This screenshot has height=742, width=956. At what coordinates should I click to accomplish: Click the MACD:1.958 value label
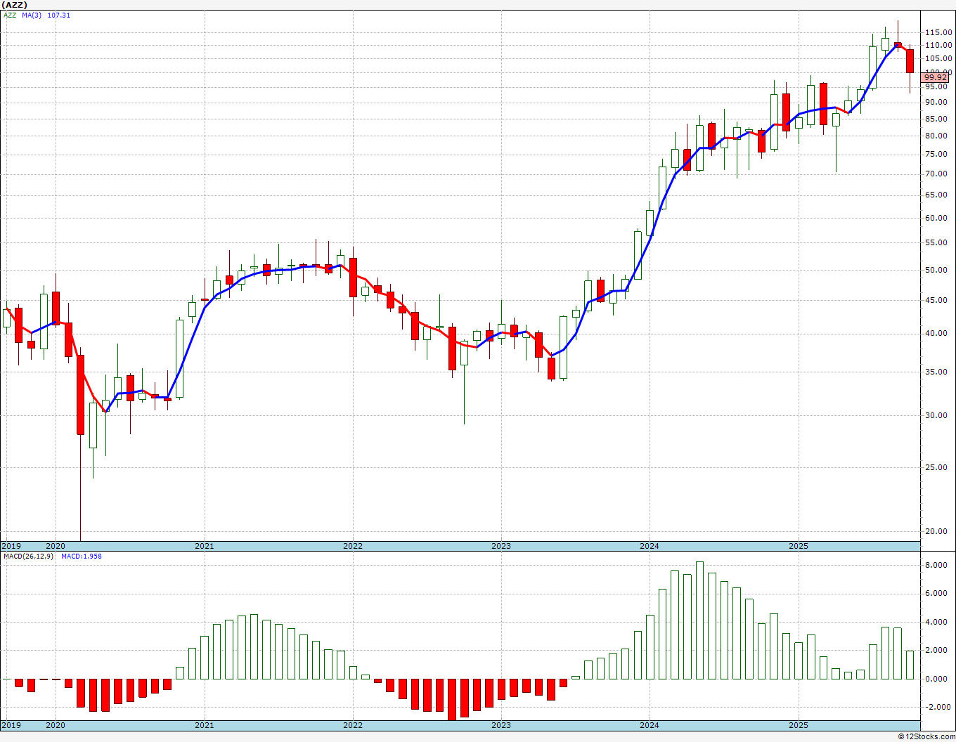coord(82,556)
